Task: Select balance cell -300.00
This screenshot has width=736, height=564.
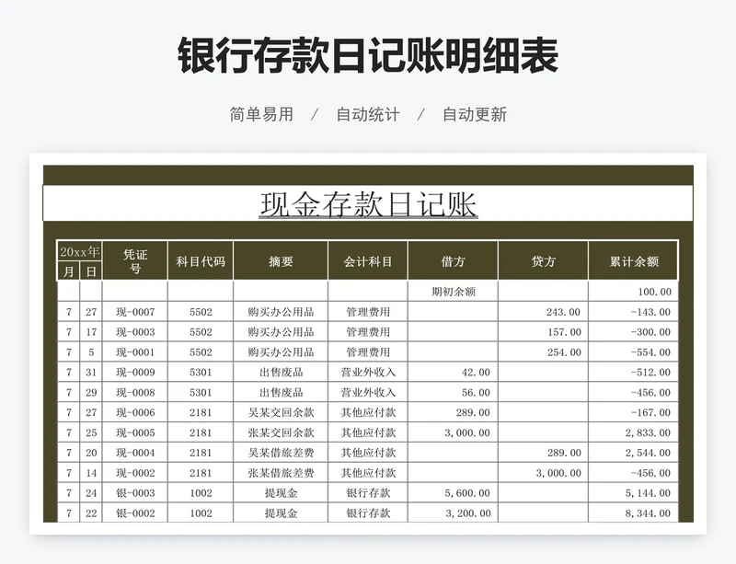Action: pyautogui.click(x=633, y=331)
